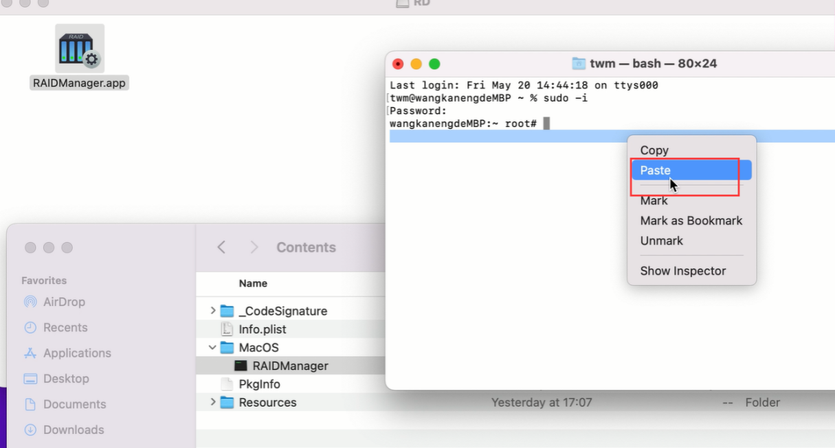Viewport: 835px width, 448px height.
Task: Open Downloads in Finder sidebar
Action: click(64, 429)
